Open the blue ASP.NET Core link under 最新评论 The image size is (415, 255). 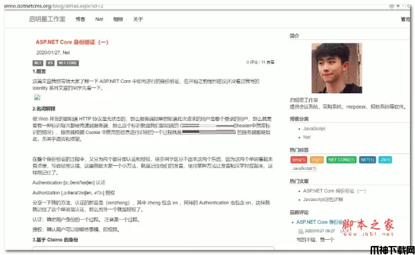pyautogui.click(x=320, y=222)
